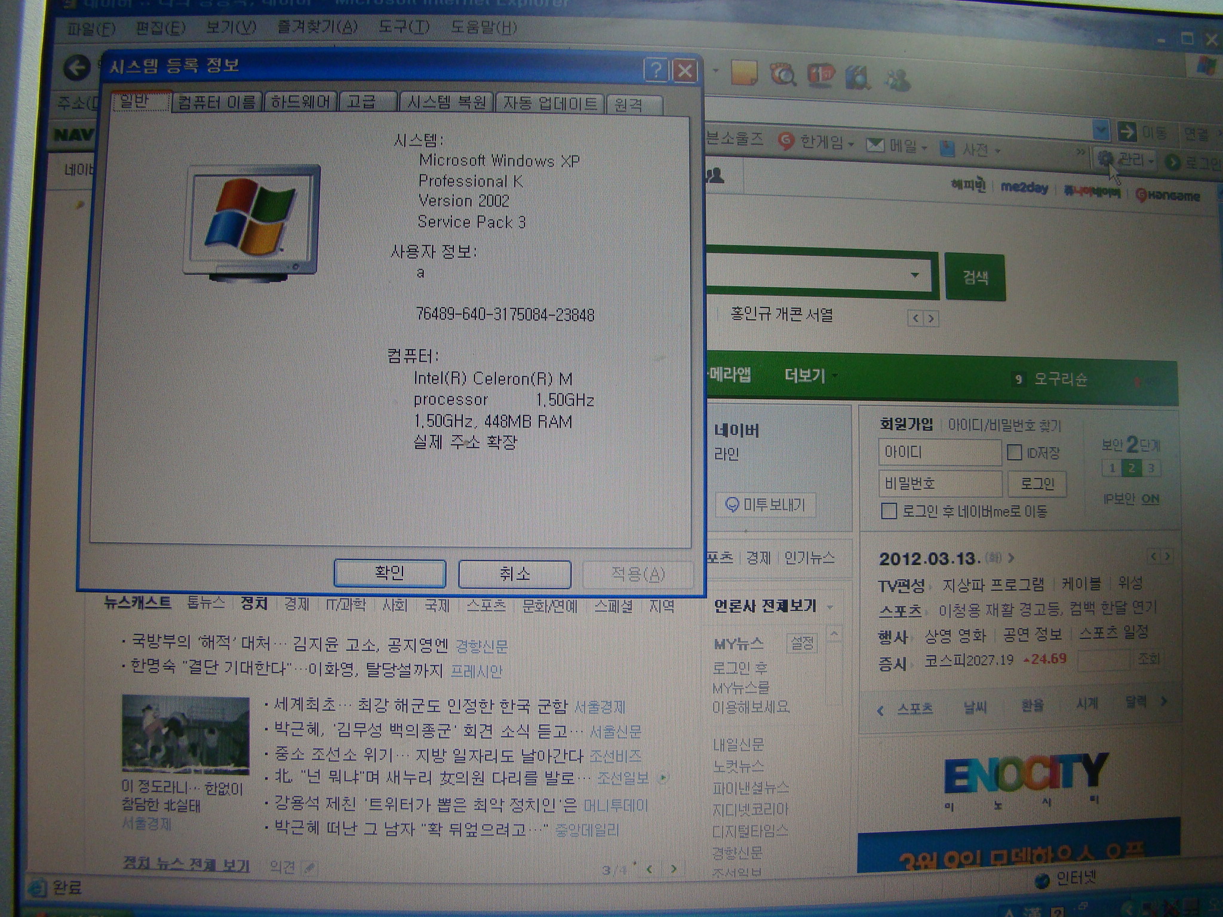Open the 즐겨찾기(A) menu

tap(316, 27)
